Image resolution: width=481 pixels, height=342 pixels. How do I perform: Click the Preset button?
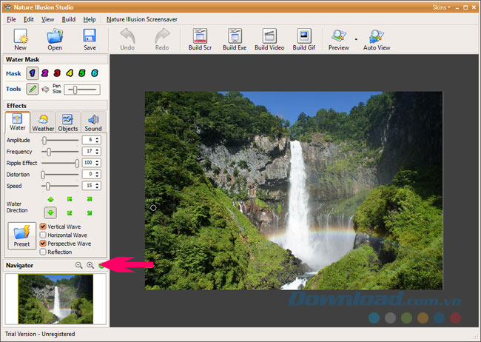pos(21,236)
